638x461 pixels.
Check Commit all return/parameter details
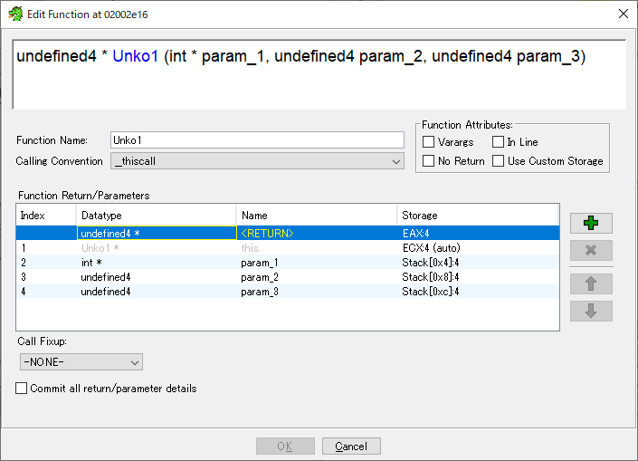(x=21, y=389)
